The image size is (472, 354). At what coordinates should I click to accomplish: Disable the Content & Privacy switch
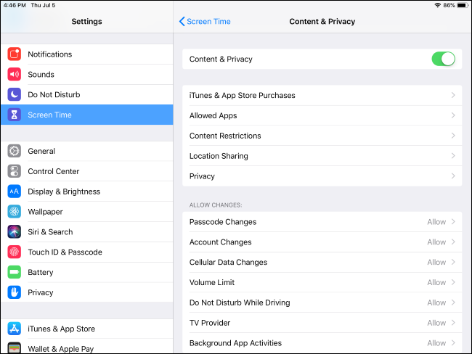point(443,59)
